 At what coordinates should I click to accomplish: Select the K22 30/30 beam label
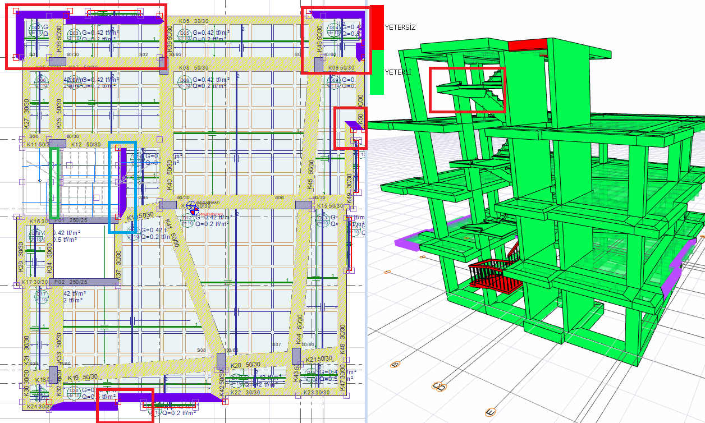coord(245,393)
